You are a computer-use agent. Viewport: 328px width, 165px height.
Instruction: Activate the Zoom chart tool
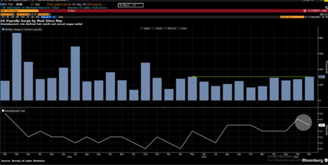click(183, 28)
